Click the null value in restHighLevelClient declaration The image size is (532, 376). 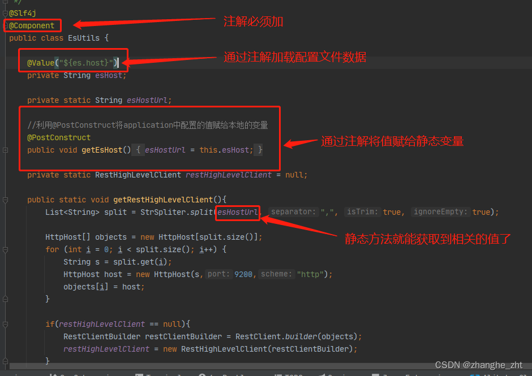pyautogui.click(x=294, y=175)
